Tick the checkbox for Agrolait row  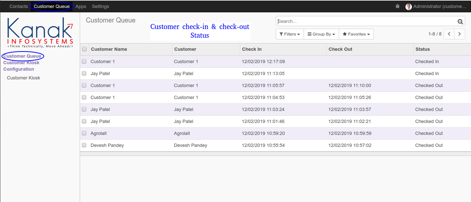coord(84,133)
